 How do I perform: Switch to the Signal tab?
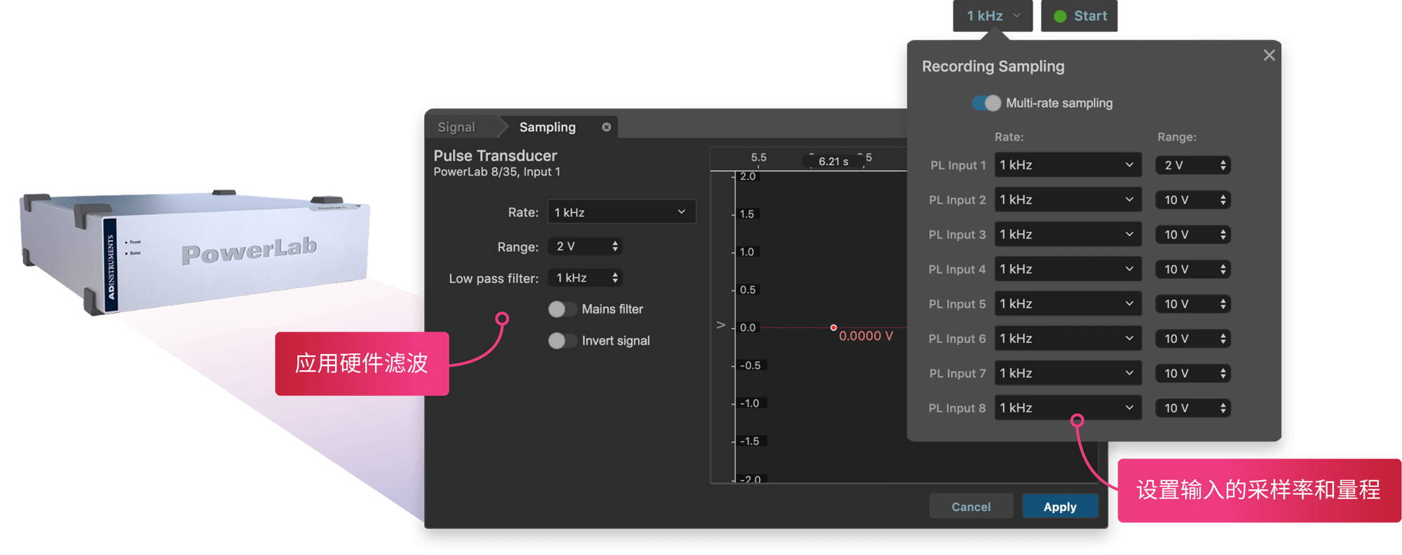click(x=456, y=127)
